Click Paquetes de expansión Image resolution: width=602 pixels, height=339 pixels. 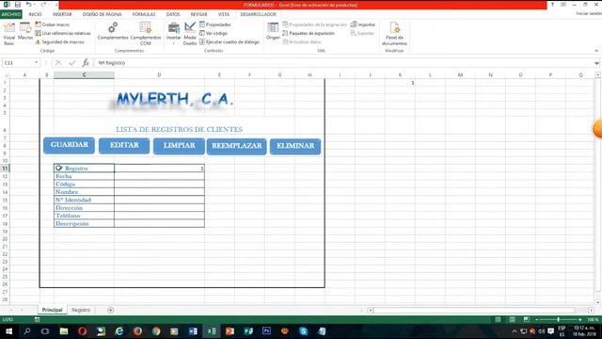coord(309,33)
